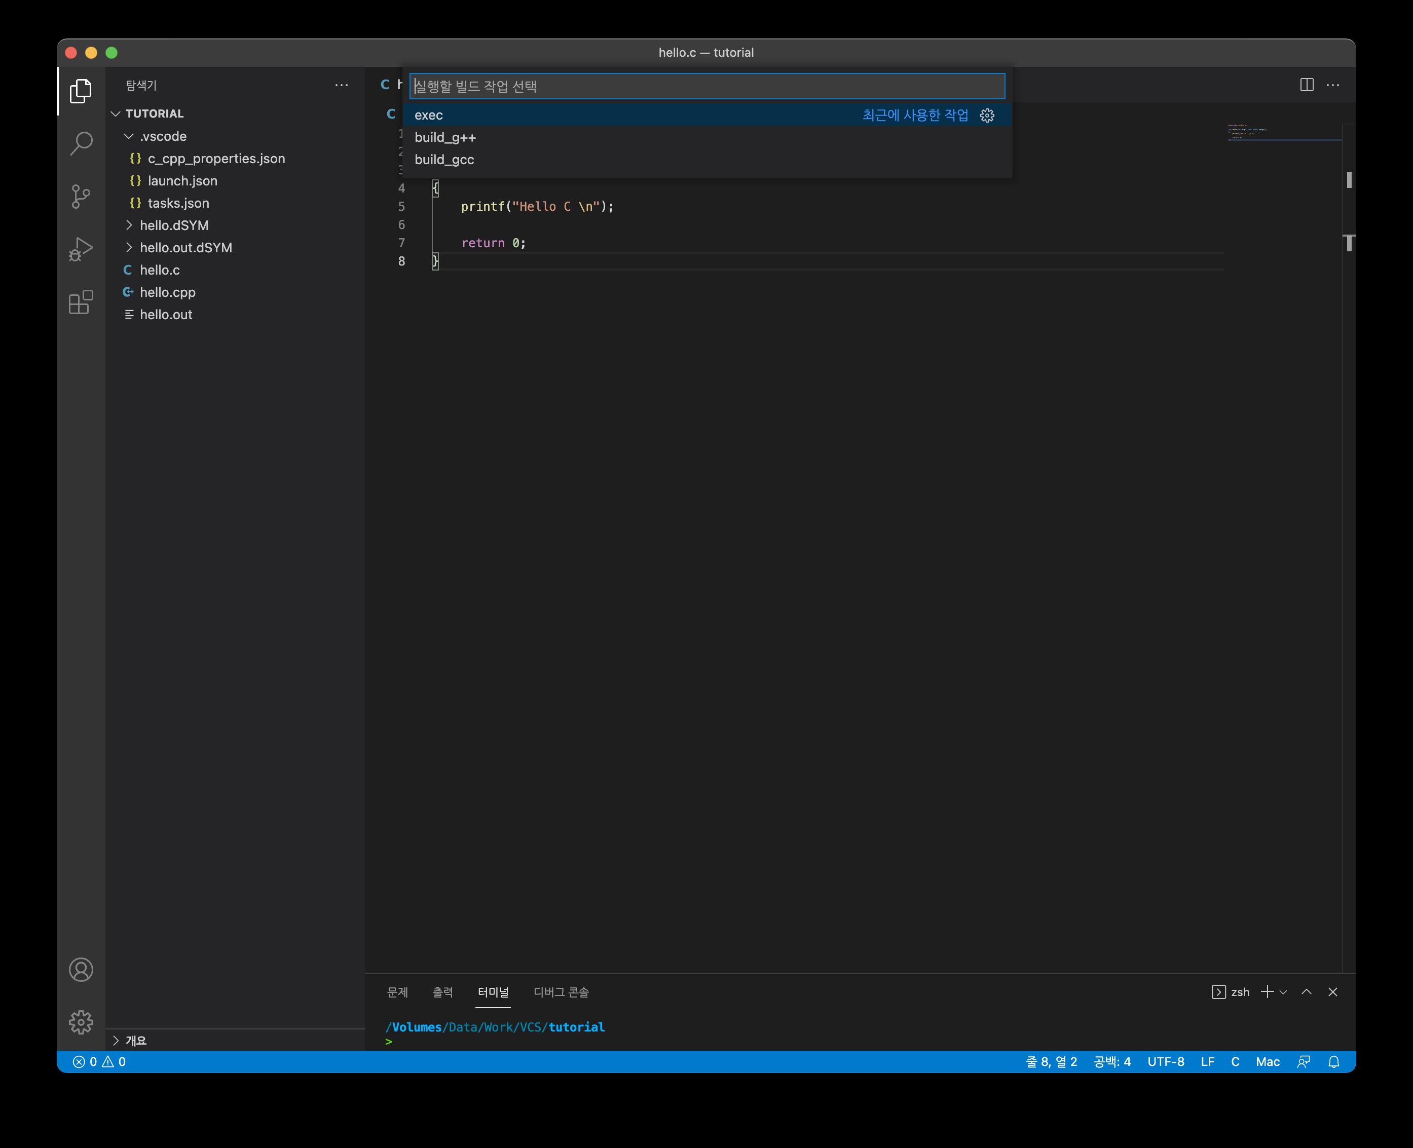1413x1148 pixels.
Task: Click the printf line in editor
Action: pos(537,206)
